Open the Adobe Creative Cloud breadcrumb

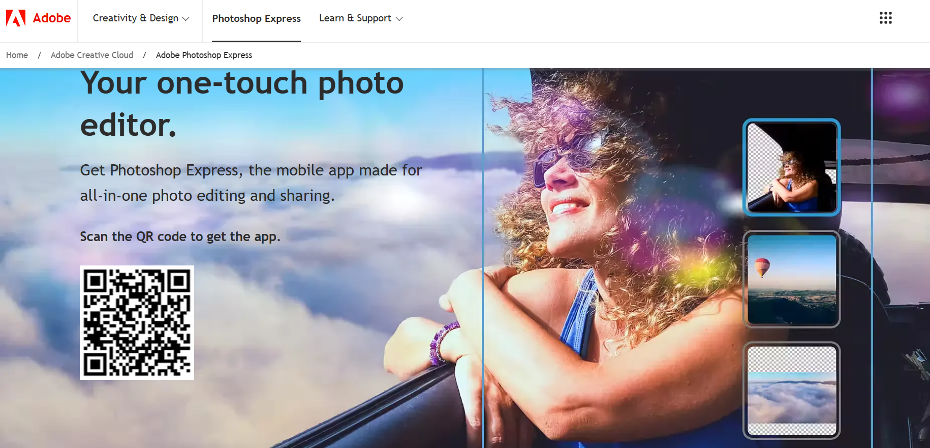click(x=92, y=55)
